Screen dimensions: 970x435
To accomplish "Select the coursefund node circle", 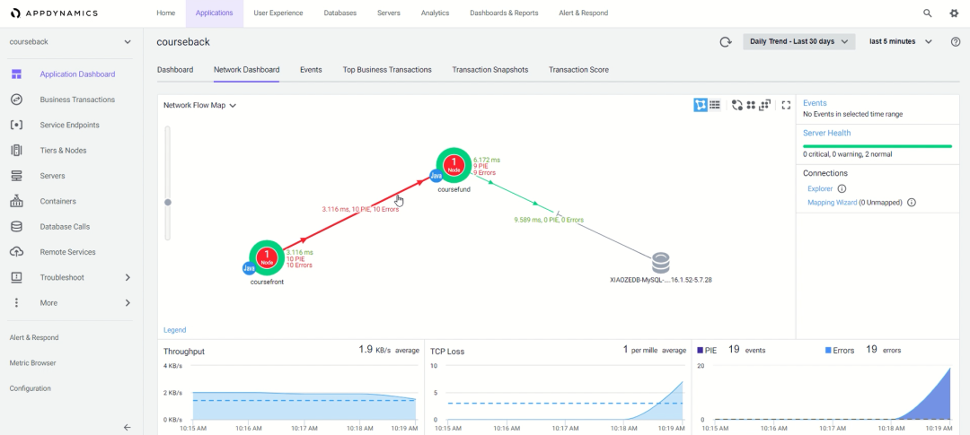I will (x=454, y=166).
